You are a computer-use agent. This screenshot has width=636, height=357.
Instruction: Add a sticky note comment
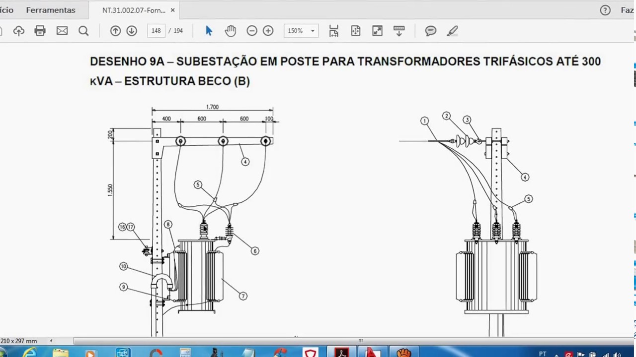431,31
